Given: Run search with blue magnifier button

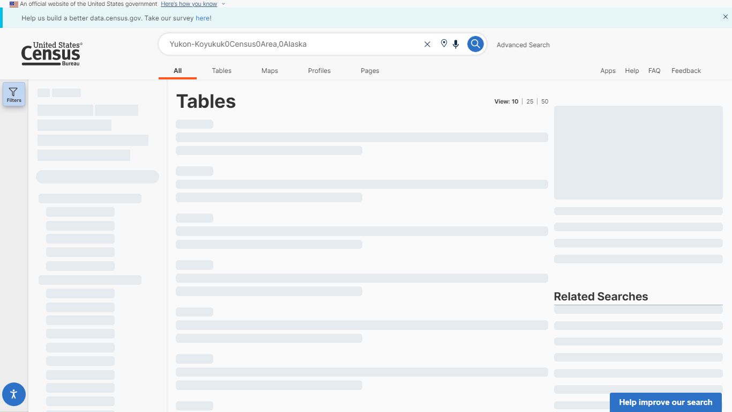Looking at the screenshot, I should 475,44.
